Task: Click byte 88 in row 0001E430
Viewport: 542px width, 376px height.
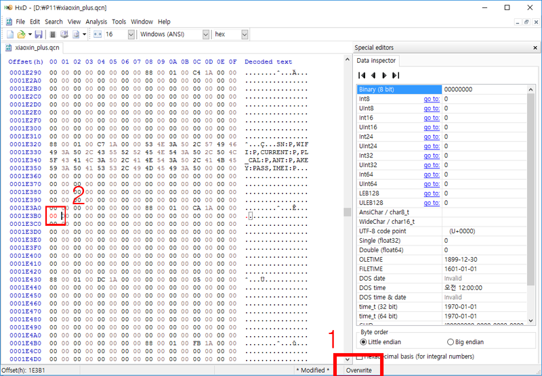Action: click(x=54, y=279)
